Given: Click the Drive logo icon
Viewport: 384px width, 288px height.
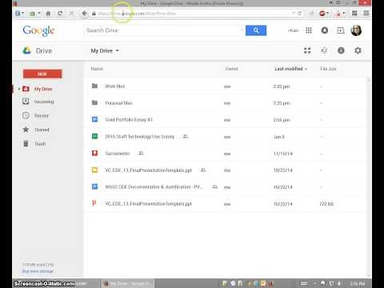Looking at the screenshot, I should pyautogui.click(x=27, y=50).
